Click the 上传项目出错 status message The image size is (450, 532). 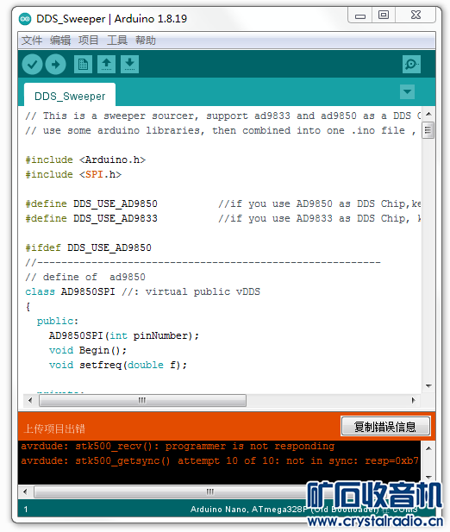[x=54, y=429]
